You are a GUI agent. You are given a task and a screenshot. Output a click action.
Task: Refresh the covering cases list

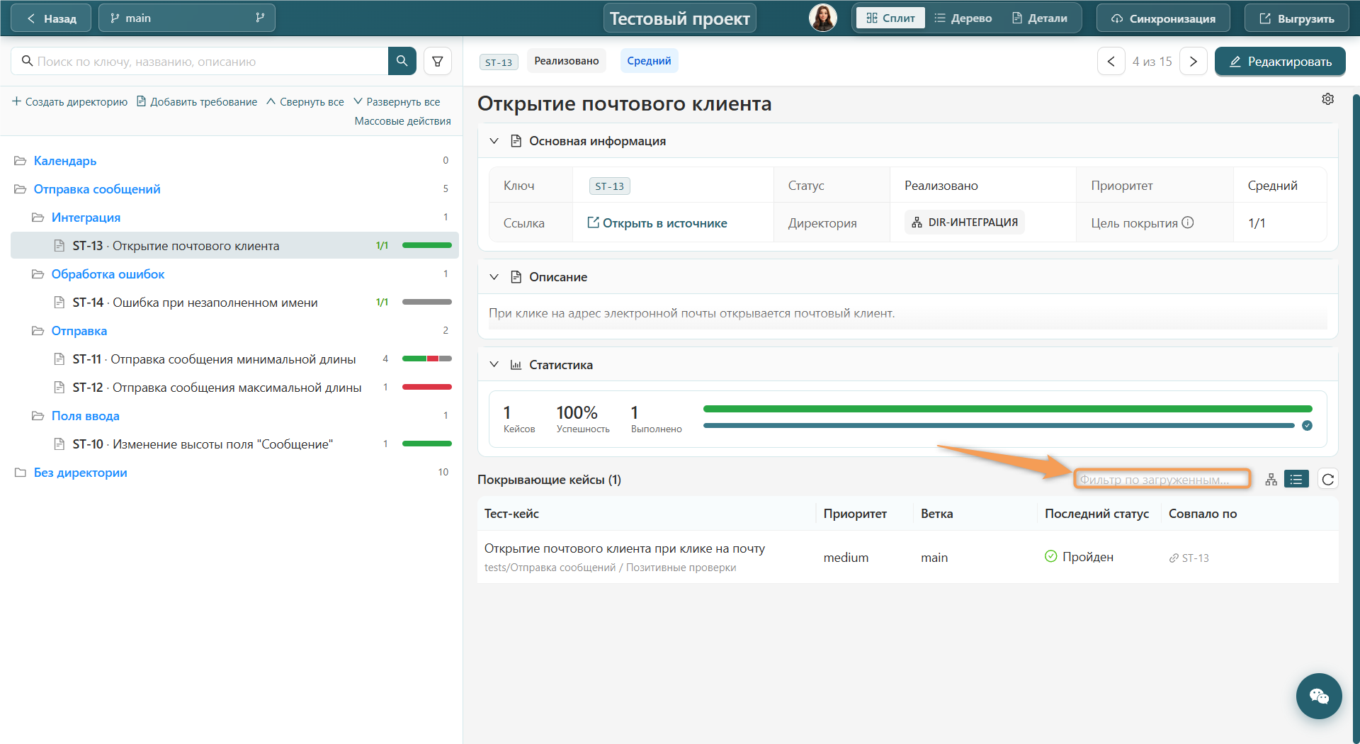[x=1328, y=480]
